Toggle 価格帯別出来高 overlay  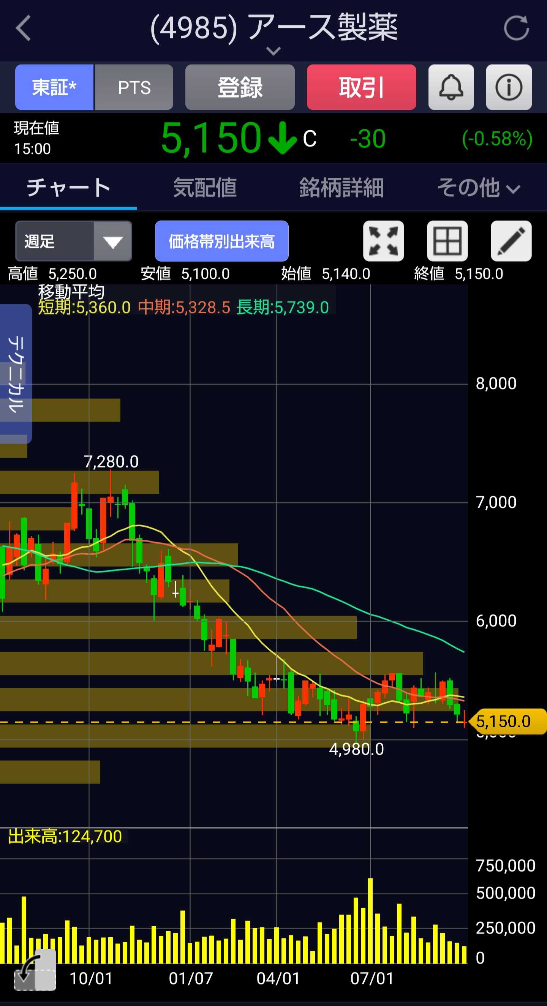tap(222, 241)
